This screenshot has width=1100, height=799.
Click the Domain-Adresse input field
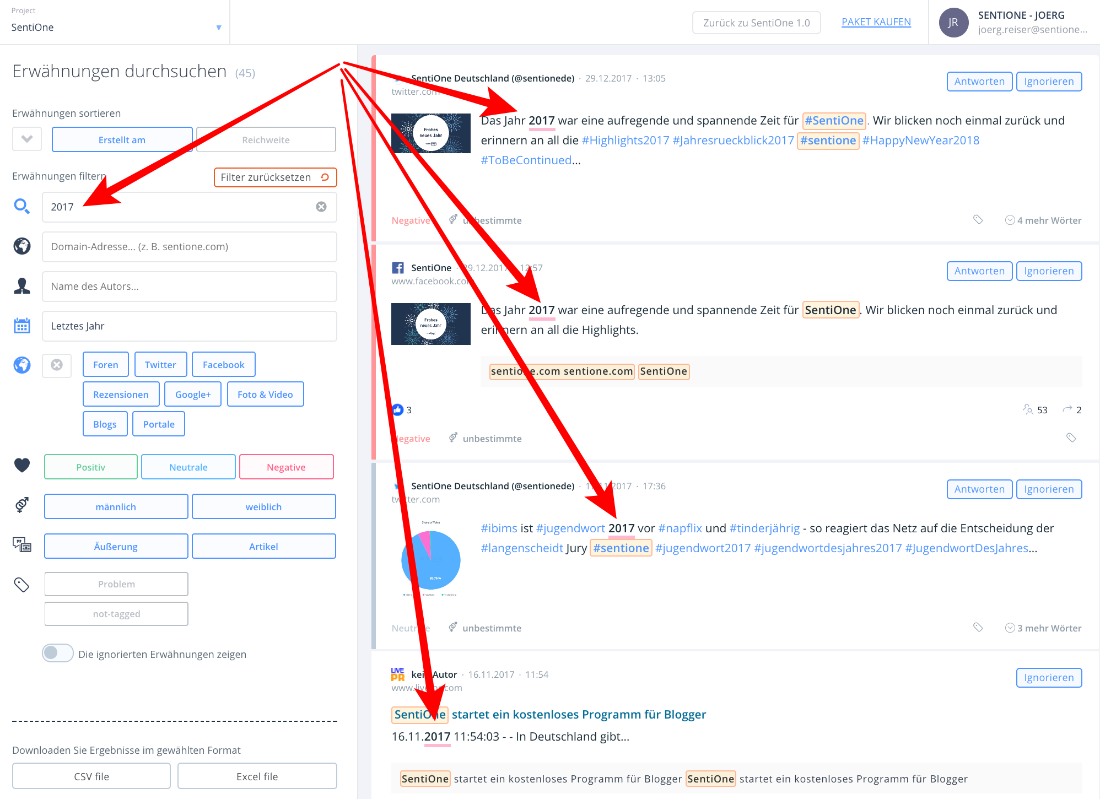(x=189, y=246)
